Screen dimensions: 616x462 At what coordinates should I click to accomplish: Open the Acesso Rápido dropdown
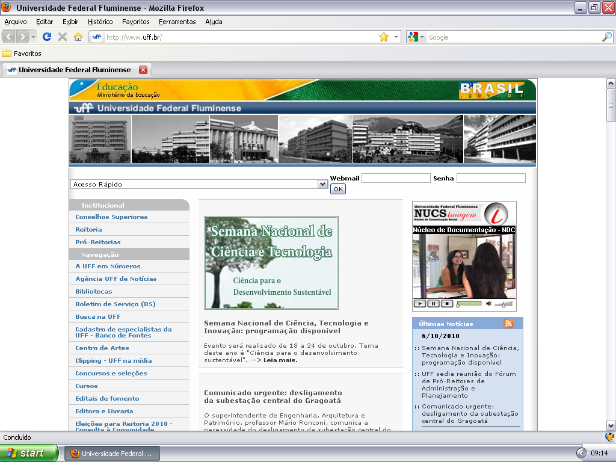pos(322,184)
